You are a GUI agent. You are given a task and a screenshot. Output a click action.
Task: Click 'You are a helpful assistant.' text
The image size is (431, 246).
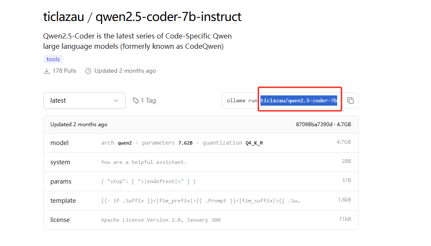point(144,162)
